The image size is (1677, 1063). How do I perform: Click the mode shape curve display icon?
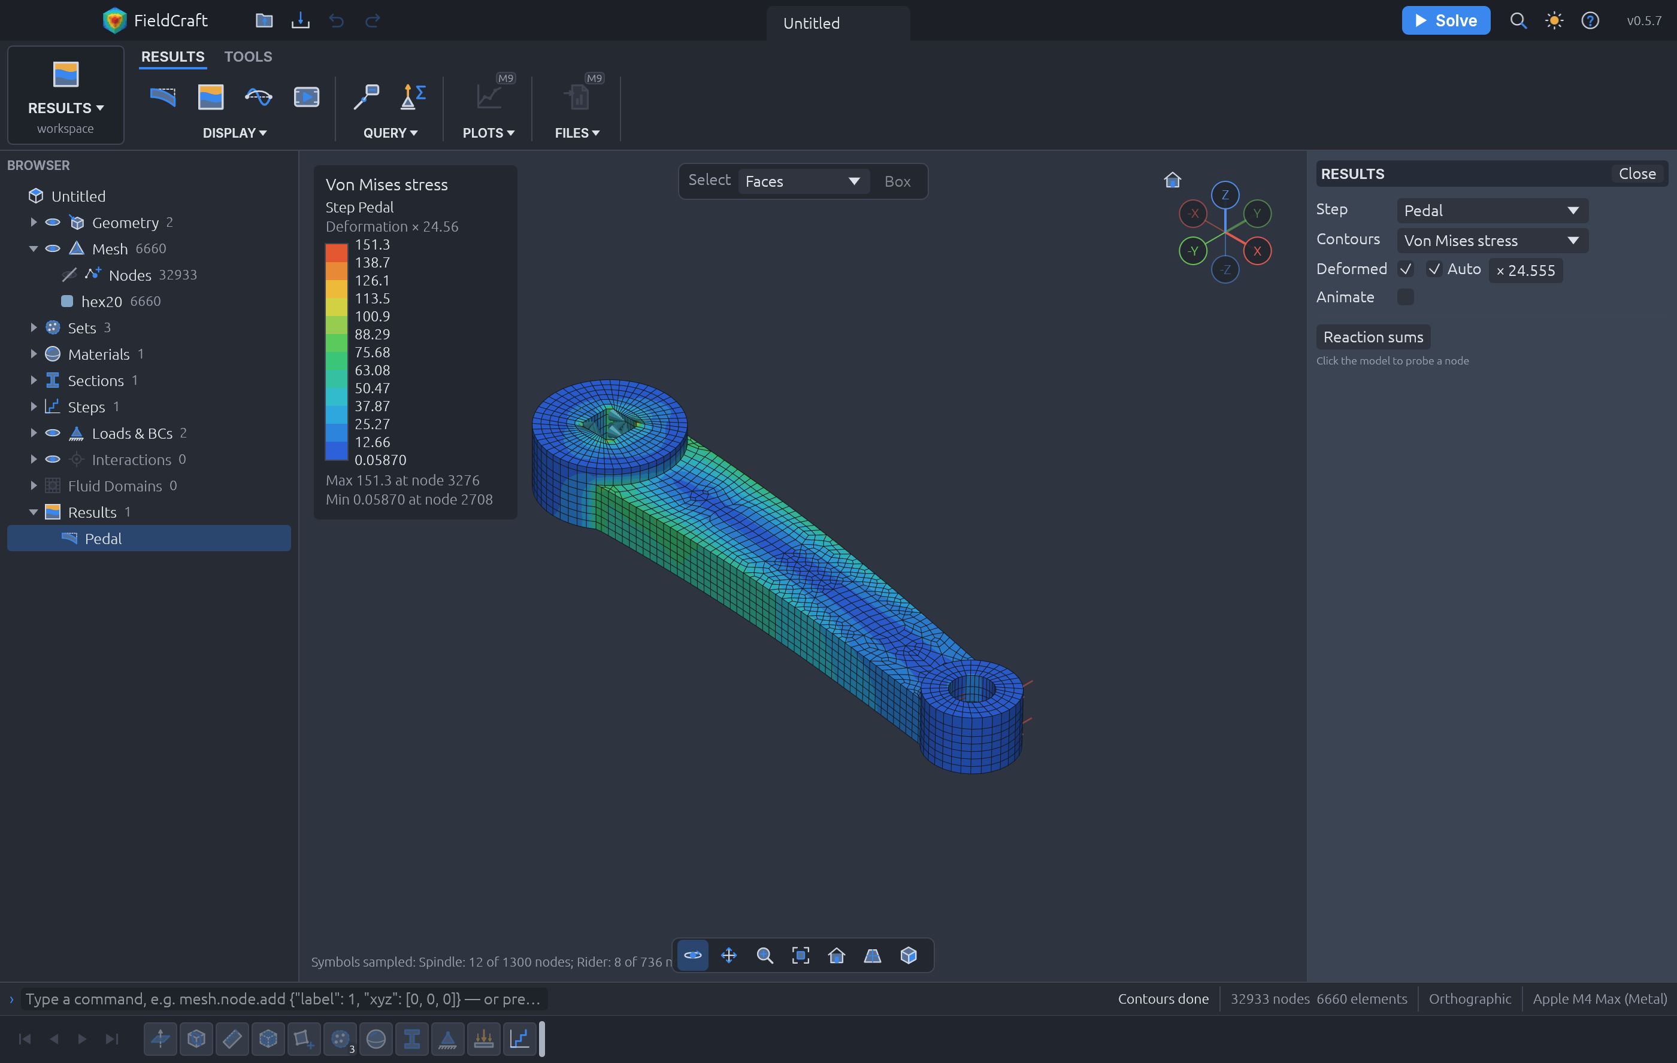click(x=258, y=97)
